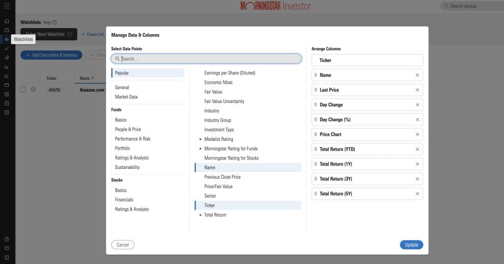Open the hamburger menu icon

(7, 6)
